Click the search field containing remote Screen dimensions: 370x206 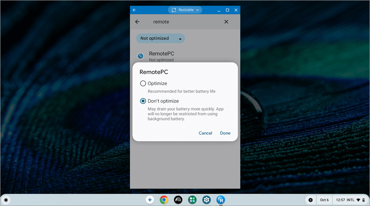point(182,22)
